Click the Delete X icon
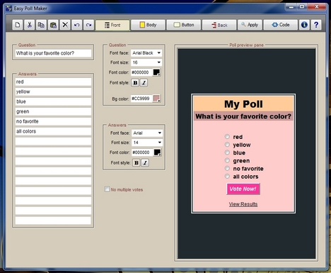The image size is (331, 273). click(x=65, y=25)
